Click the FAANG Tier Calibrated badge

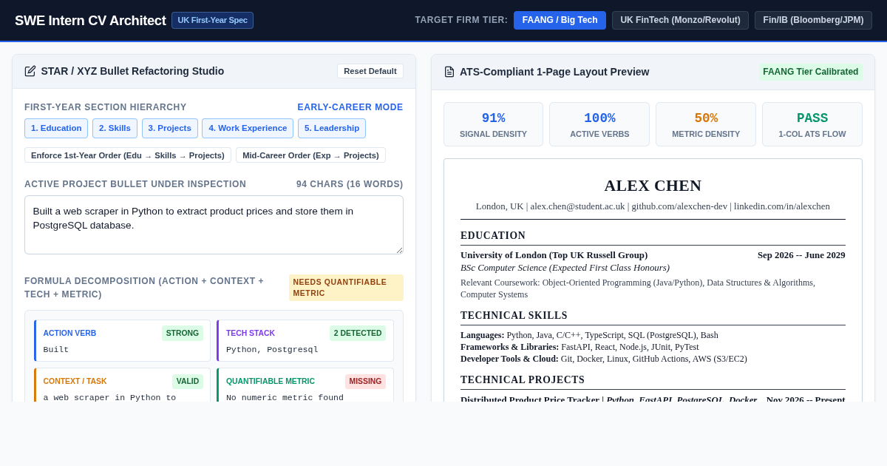point(811,72)
